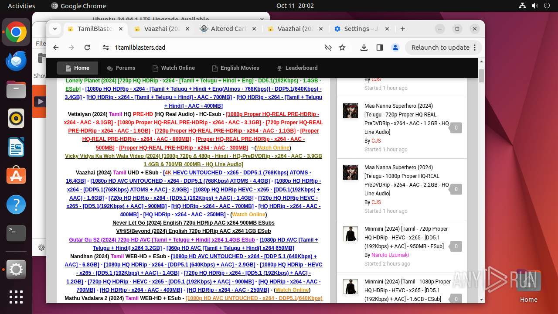This screenshot has height=314, width=558.
Task: Go to the site Home menu item
Action: tap(78, 68)
